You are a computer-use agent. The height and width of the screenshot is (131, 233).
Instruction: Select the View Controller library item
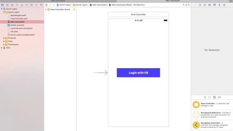point(212,104)
